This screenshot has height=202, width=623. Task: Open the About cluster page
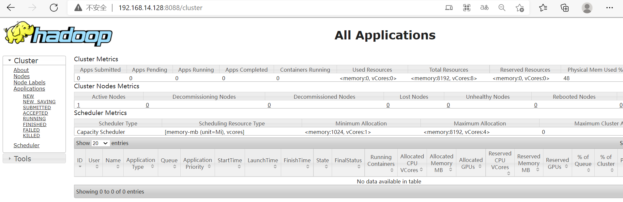tap(21, 70)
